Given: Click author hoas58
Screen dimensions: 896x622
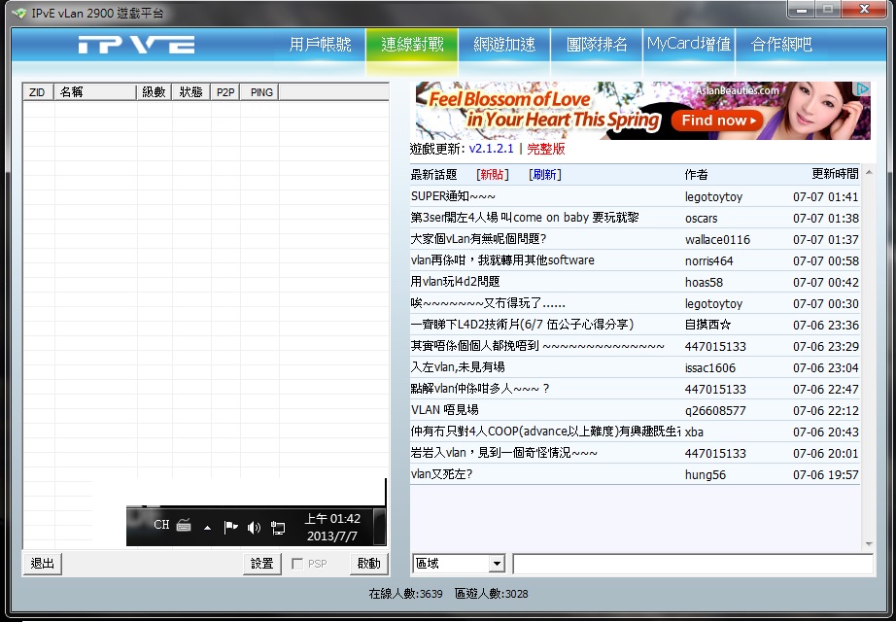Looking at the screenshot, I should pos(704,282).
